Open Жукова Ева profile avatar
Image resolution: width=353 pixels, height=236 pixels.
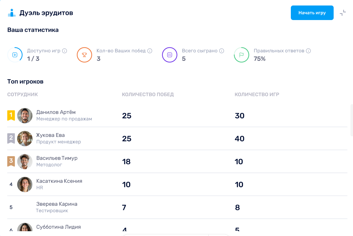[25, 138]
